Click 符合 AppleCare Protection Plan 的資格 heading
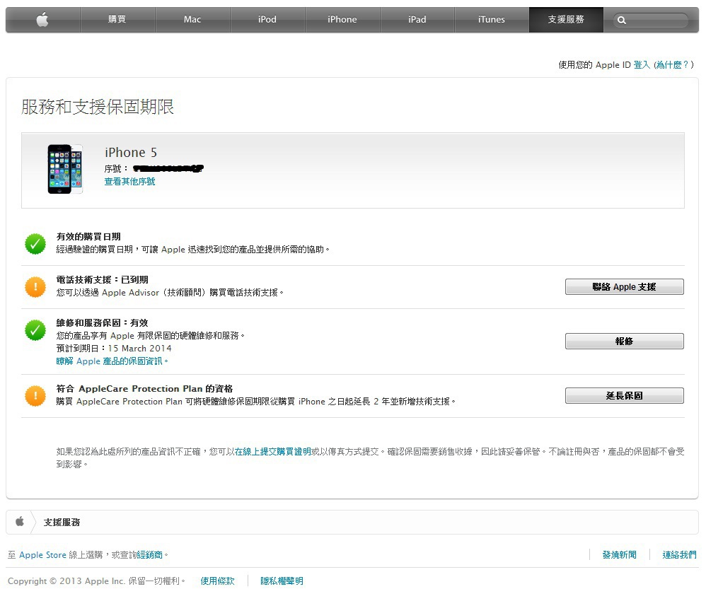The image size is (706, 589). coord(144,389)
